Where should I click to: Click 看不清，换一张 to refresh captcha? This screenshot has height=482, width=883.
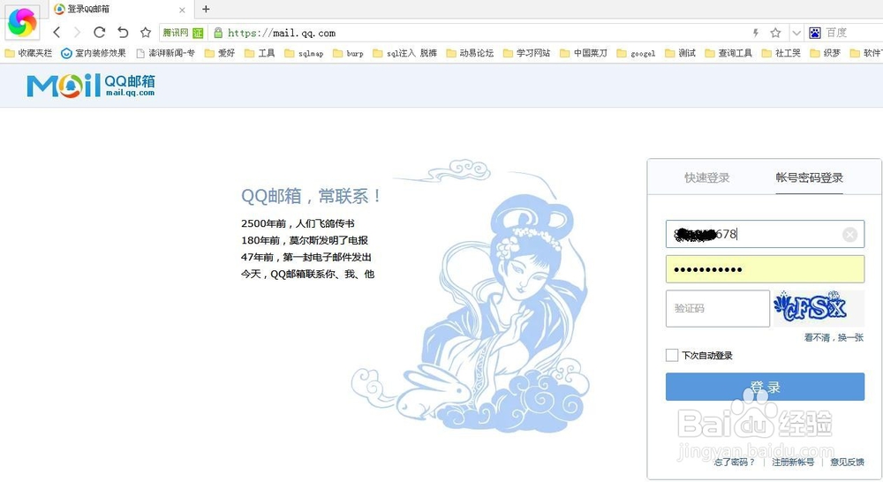tap(834, 337)
